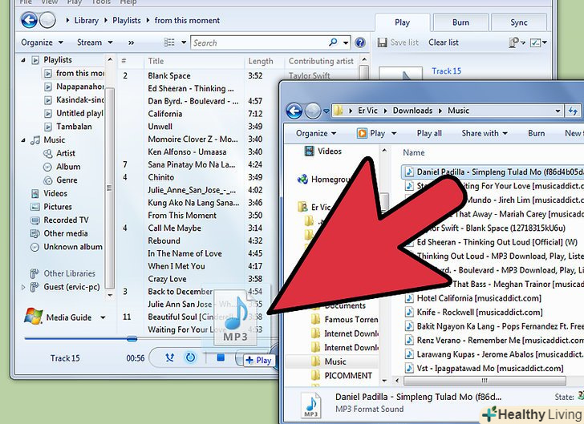Collapse the Music tree node
Viewport: 584px width, 424px height.
[23, 140]
